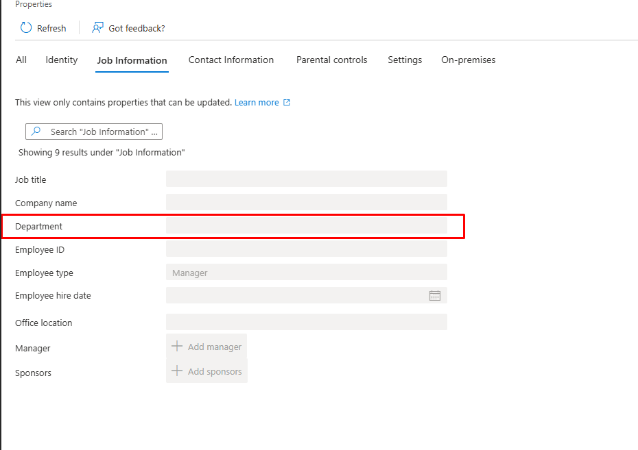
Task: Click the Company name input field
Action: coord(307,202)
